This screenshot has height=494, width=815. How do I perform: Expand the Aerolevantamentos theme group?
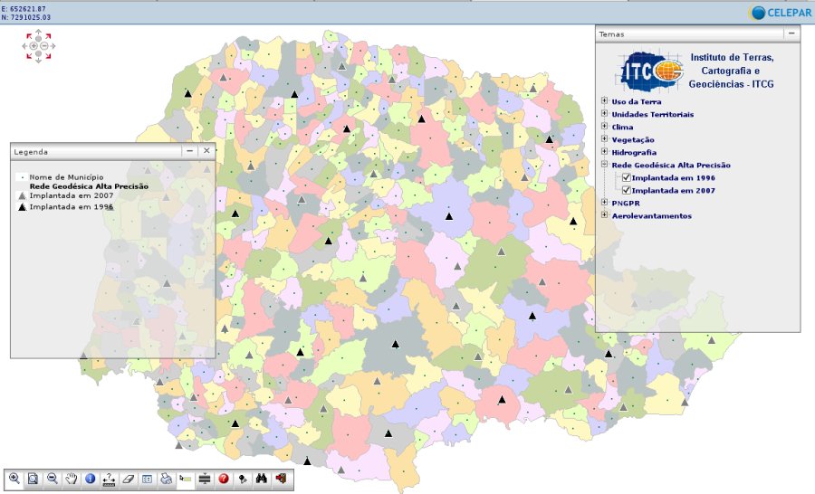pos(604,216)
